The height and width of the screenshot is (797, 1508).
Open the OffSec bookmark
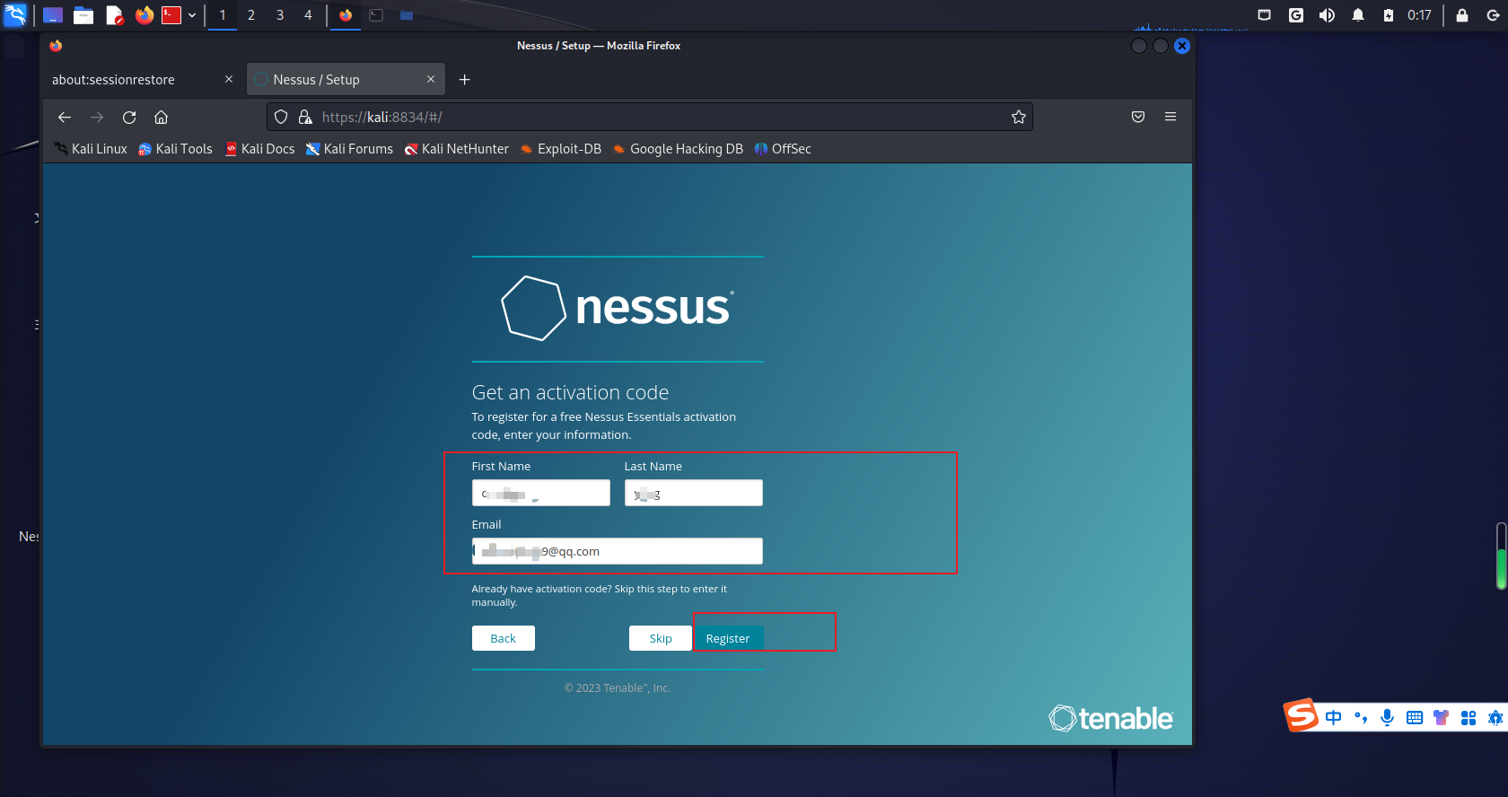coord(783,149)
